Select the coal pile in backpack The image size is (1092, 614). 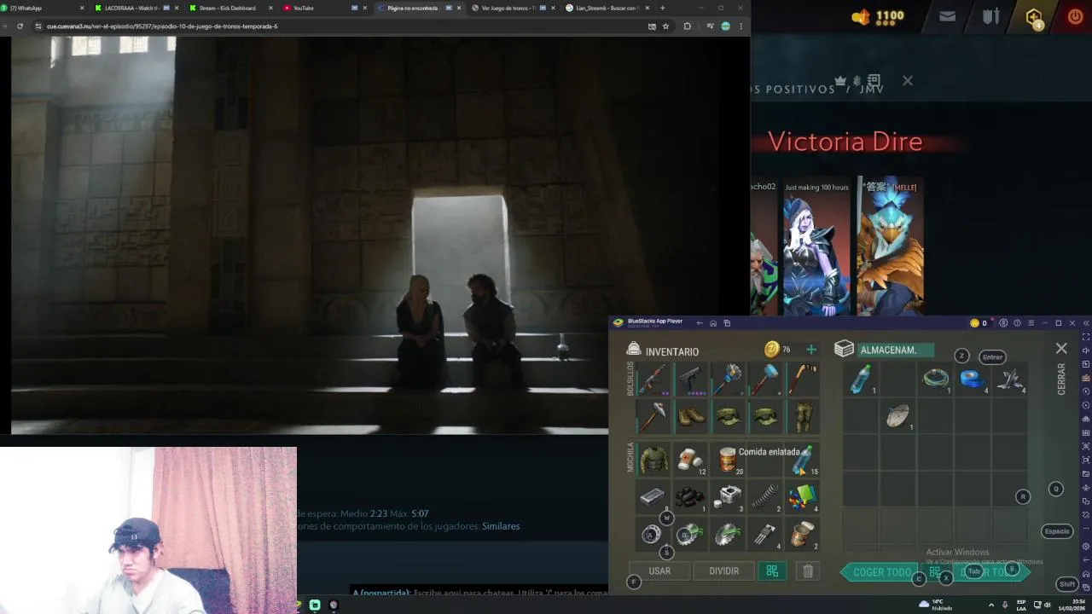(x=691, y=496)
